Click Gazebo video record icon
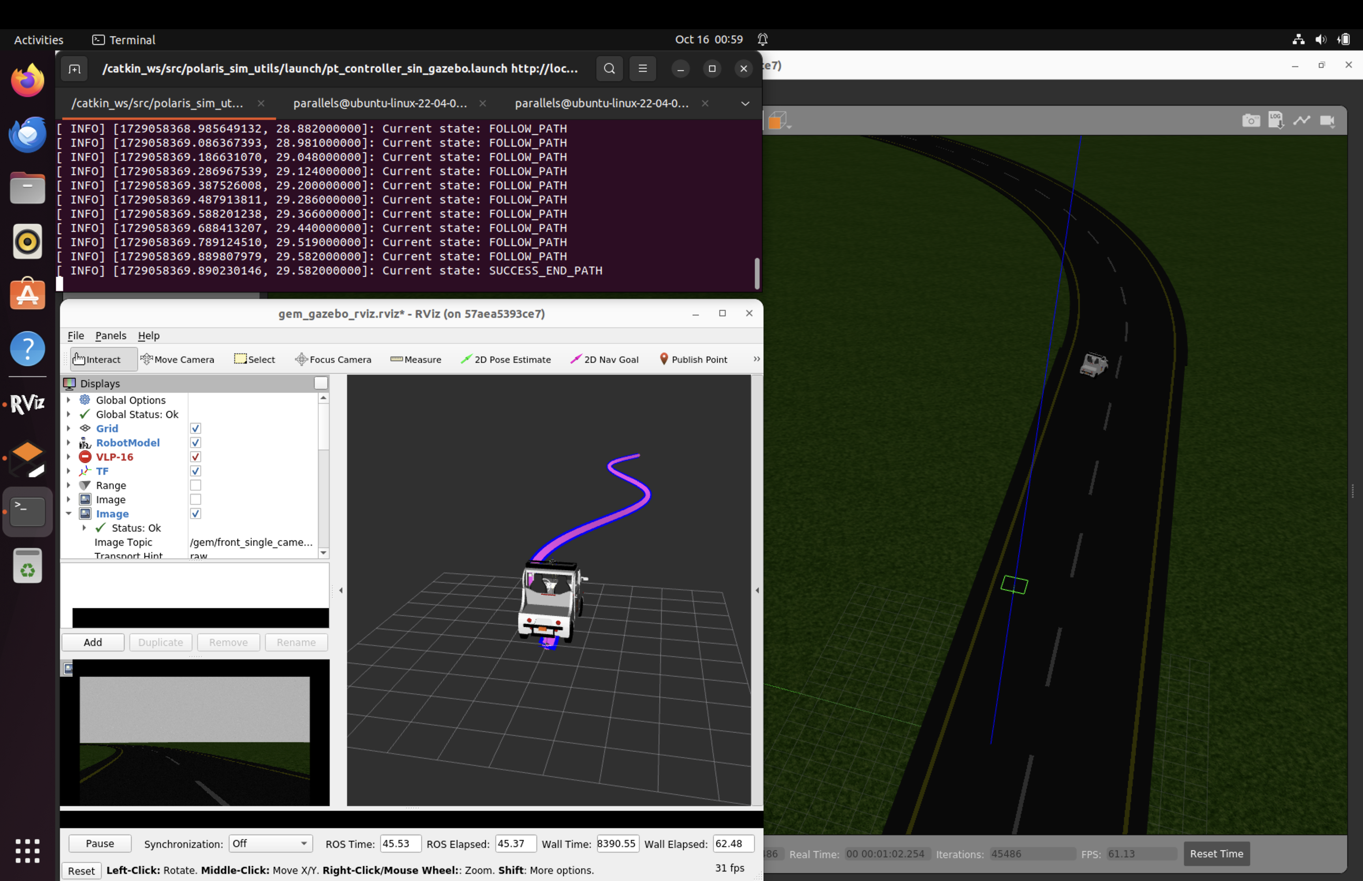The width and height of the screenshot is (1363, 881). tap(1327, 121)
